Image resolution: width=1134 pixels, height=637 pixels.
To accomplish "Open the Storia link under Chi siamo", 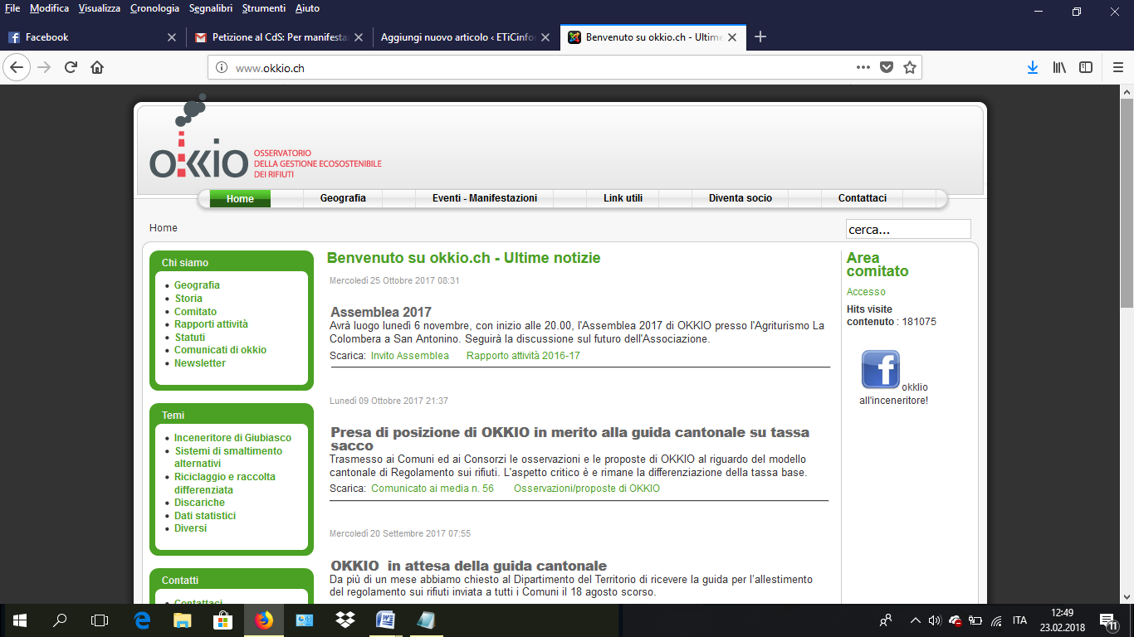I will [188, 299].
